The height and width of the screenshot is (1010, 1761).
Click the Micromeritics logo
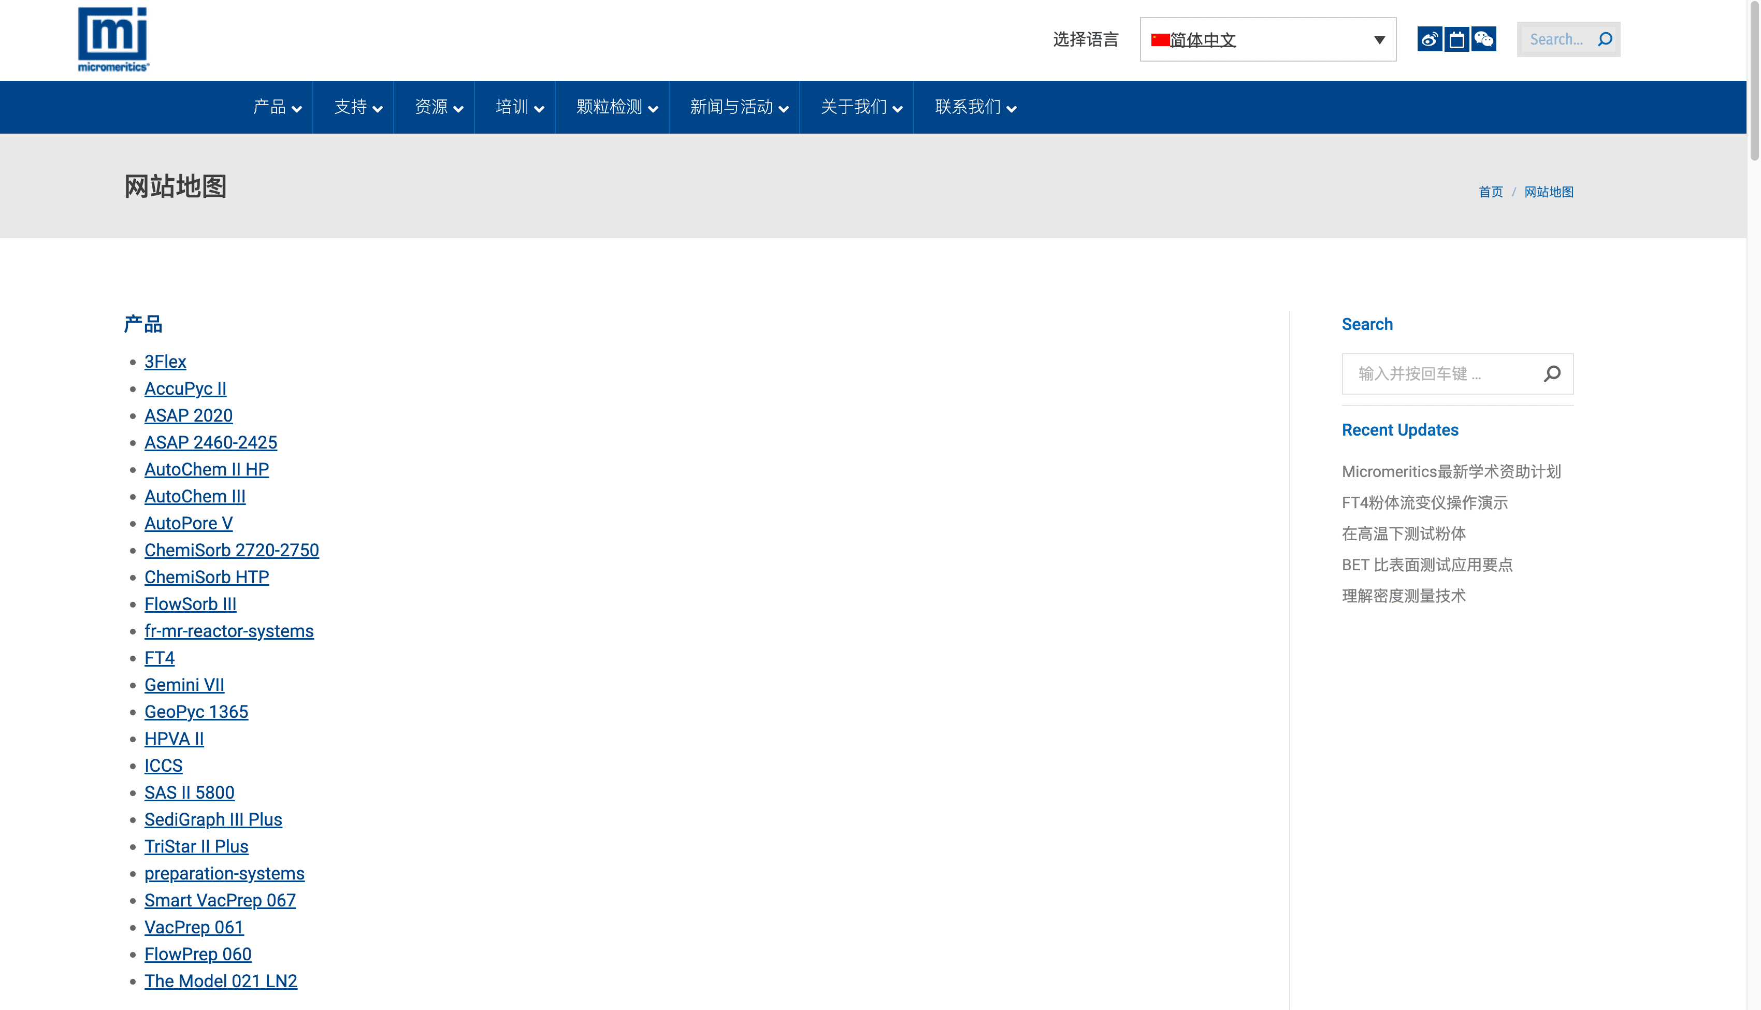[x=113, y=39]
